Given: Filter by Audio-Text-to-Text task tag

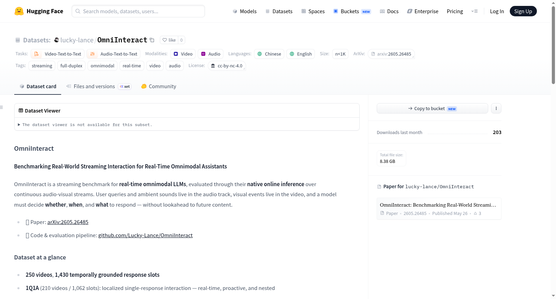Looking at the screenshot, I should 114,54.
